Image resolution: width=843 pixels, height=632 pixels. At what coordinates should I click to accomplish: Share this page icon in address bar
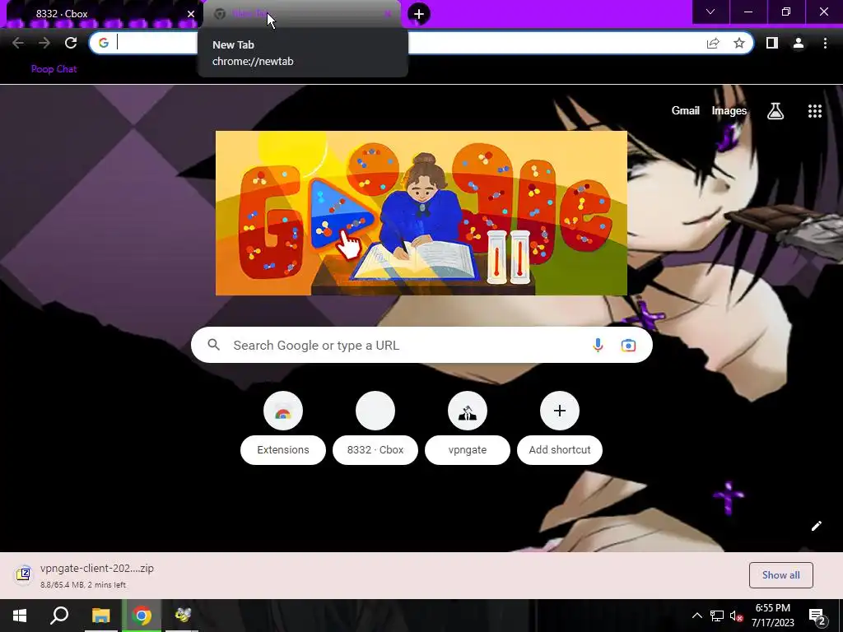[x=713, y=43]
